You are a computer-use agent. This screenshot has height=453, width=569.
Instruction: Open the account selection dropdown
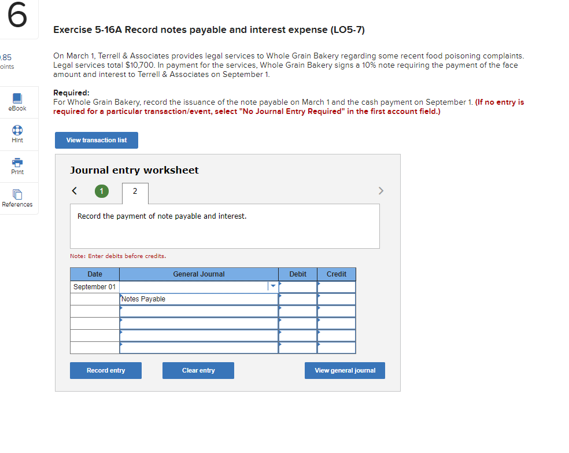[272, 286]
